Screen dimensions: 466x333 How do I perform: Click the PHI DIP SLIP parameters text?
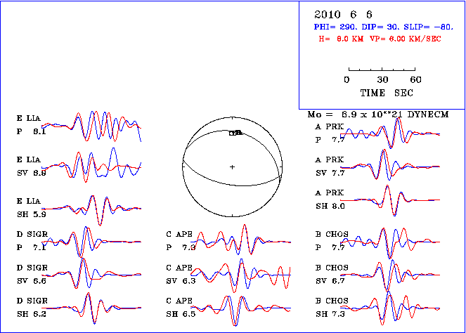tap(383, 27)
